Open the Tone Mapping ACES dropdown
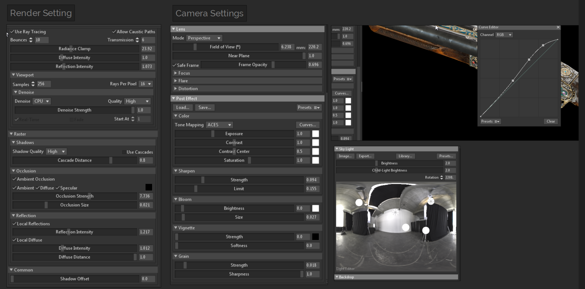This screenshot has height=289, width=585. [219, 125]
